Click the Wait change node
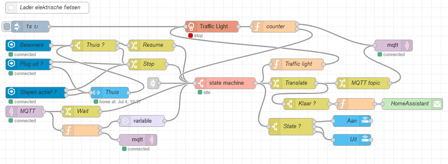Viewport: 448px width, 164px height. click(x=82, y=112)
